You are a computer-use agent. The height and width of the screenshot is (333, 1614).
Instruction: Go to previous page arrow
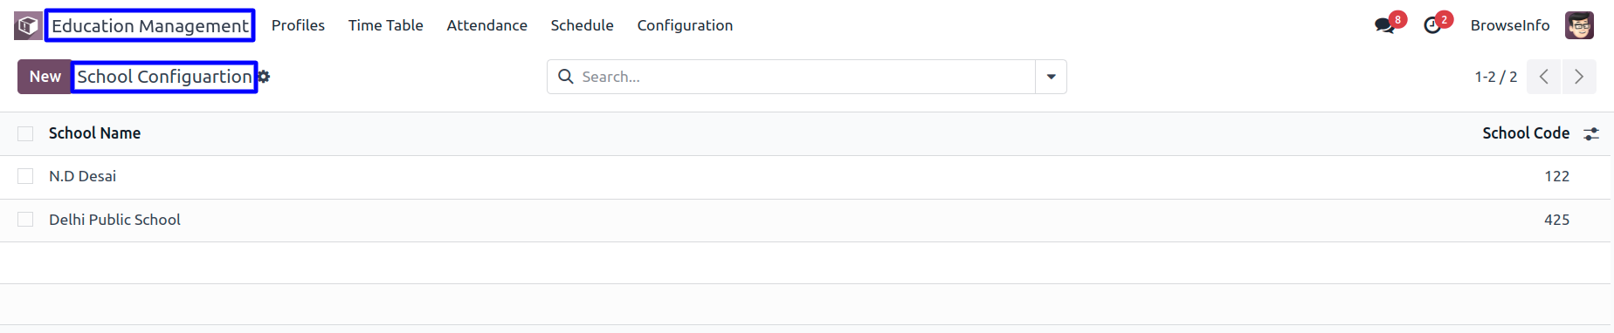point(1544,77)
